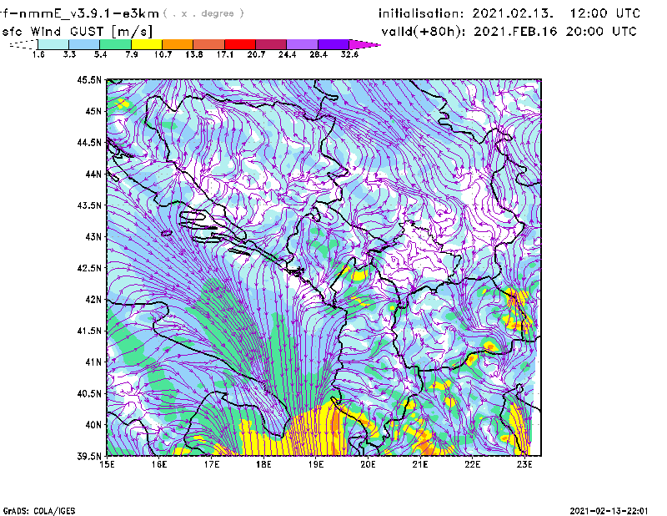
Task: Click the light blue 3.3–5.4 legend swatch
Action: [x=84, y=44]
